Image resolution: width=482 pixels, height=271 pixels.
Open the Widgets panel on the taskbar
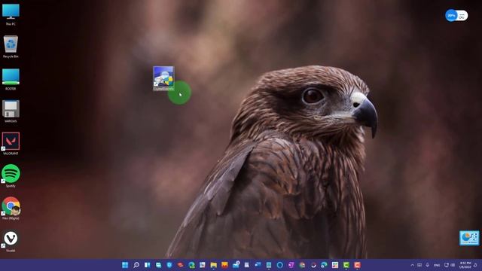coord(148,265)
